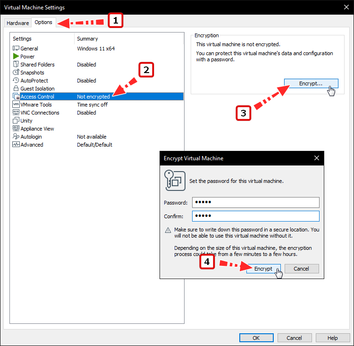The height and width of the screenshot is (346, 354).
Task: Click OK in Virtual Machine Settings
Action: [256, 338]
